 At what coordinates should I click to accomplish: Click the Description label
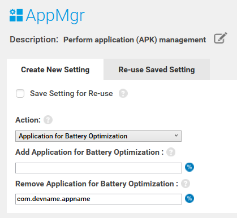coord(34,40)
